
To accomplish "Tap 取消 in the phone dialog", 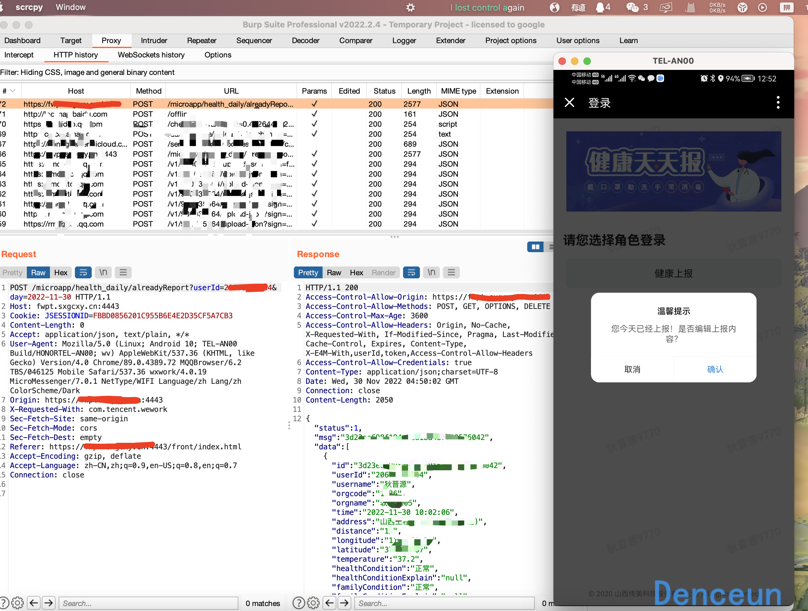I will point(632,369).
